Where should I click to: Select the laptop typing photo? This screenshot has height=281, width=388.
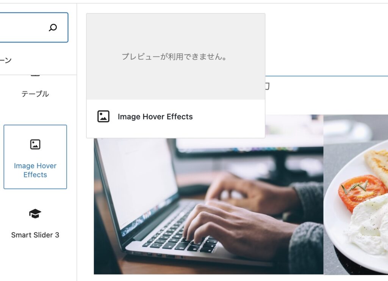click(x=209, y=206)
